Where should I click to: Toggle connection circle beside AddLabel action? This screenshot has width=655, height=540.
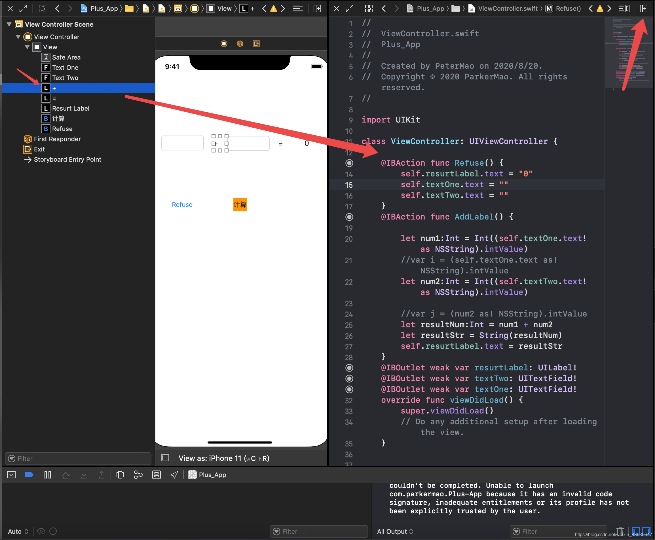coord(349,217)
